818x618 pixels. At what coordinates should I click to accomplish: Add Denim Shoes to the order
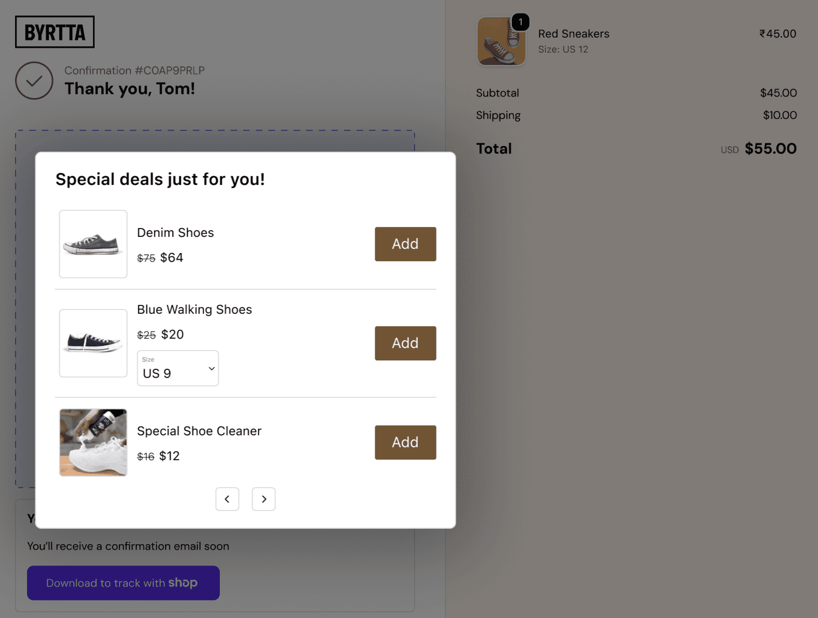click(405, 244)
